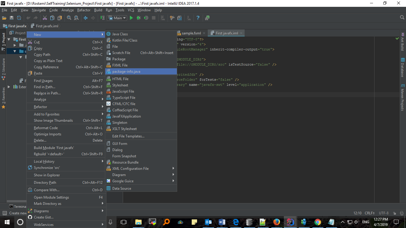This screenshot has width=406, height=228.
Task: Click the Save All floppy disk icon
Action: click(12, 18)
